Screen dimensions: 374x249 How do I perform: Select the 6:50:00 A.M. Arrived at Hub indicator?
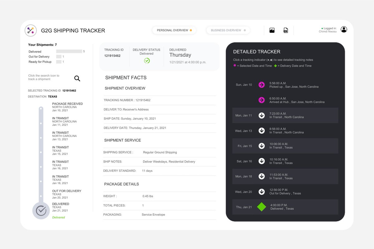point(261,100)
